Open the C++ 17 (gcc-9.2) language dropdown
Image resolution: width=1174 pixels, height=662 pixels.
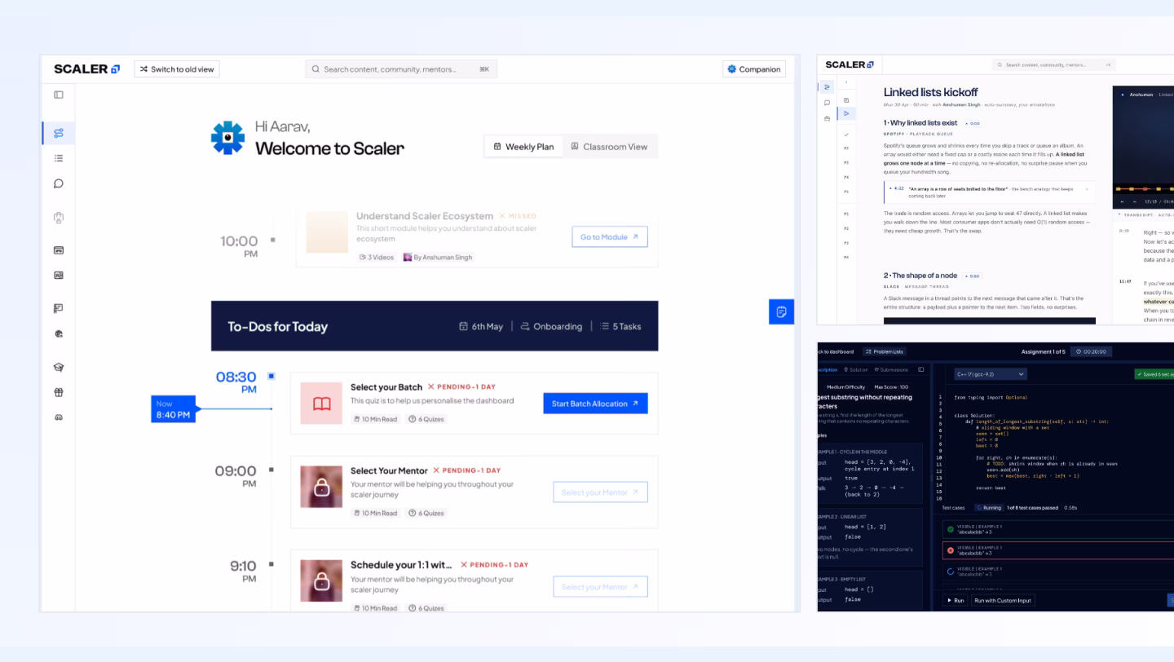point(991,374)
